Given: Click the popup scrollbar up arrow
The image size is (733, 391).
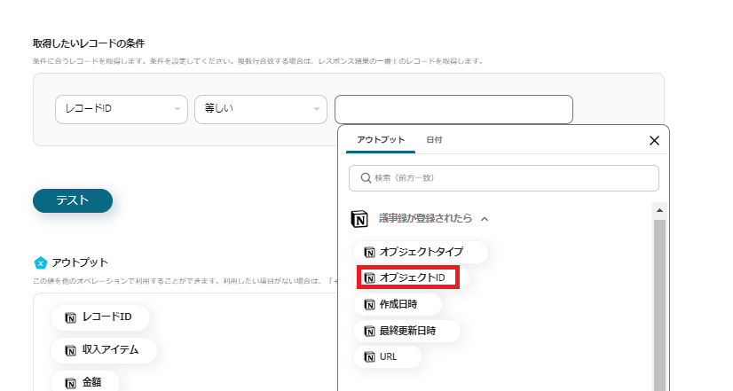Looking at the screenshot, I should pos(659,211).
